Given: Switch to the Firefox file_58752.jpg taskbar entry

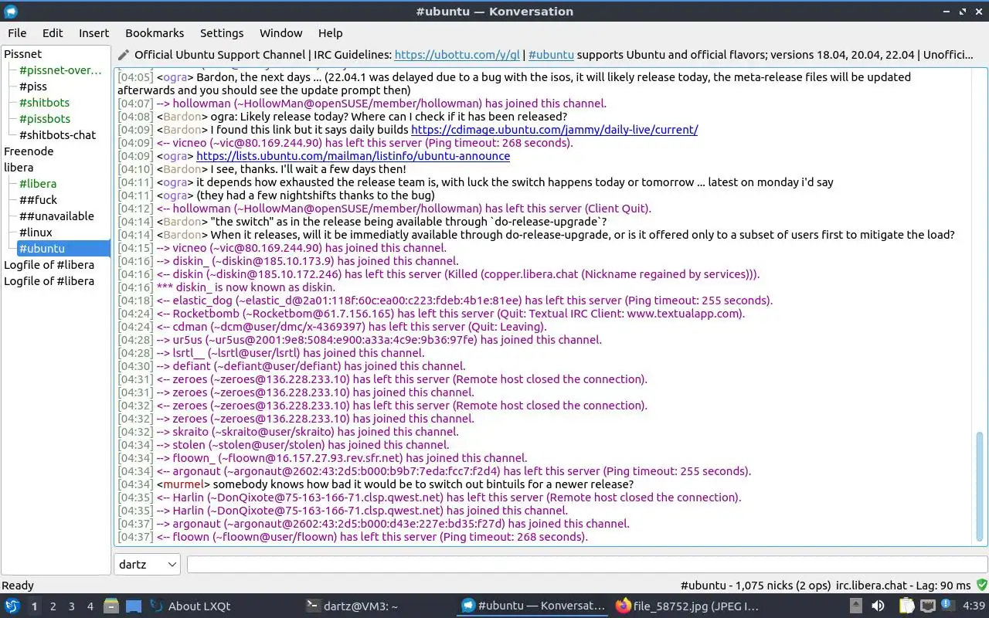Looking at the screenshot, I should 685,606.
